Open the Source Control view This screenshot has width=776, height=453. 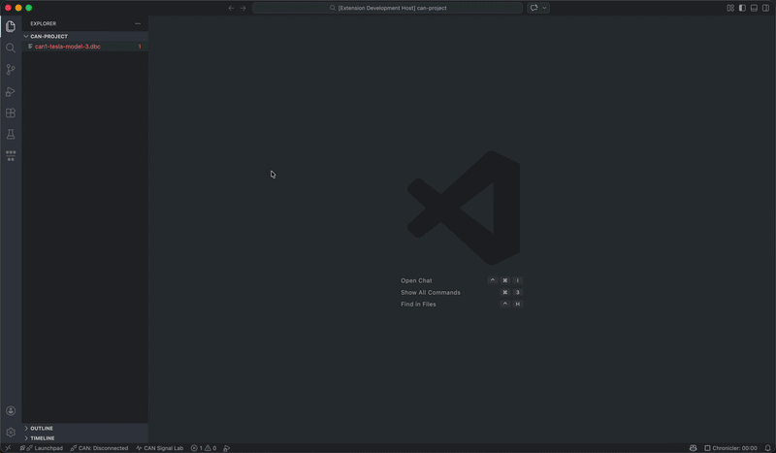click(11, 70)
